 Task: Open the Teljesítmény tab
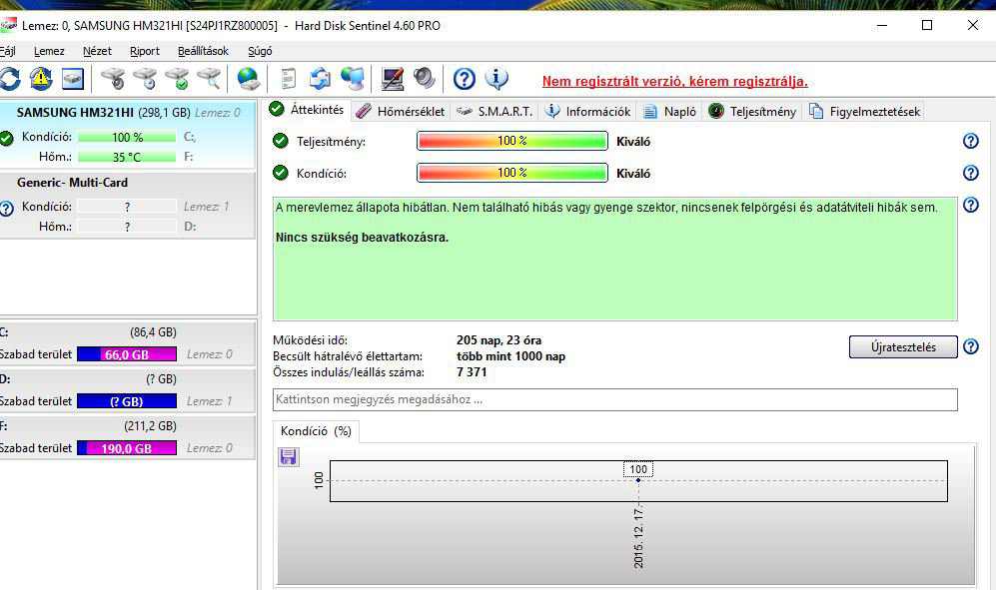pyautogui.click(x=752, y=111)
